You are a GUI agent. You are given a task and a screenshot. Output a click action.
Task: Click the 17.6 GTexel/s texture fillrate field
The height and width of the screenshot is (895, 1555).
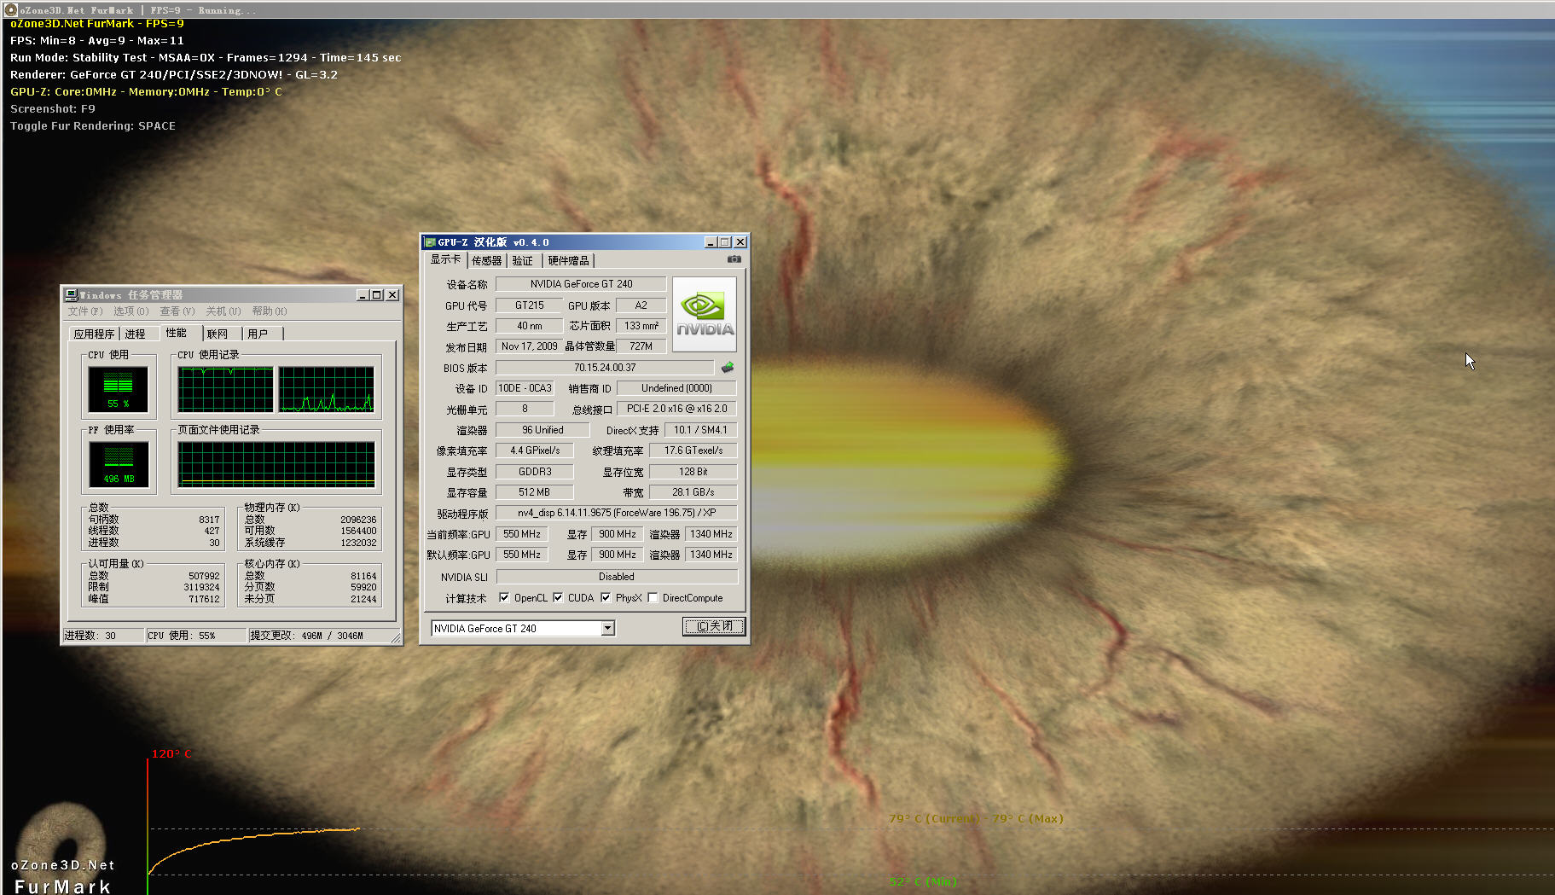[x=693, y=450]
